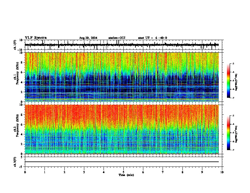The image size is (250, 193).
Task: Click the "8" tick on the time axis
Action: tap(182, 172)
